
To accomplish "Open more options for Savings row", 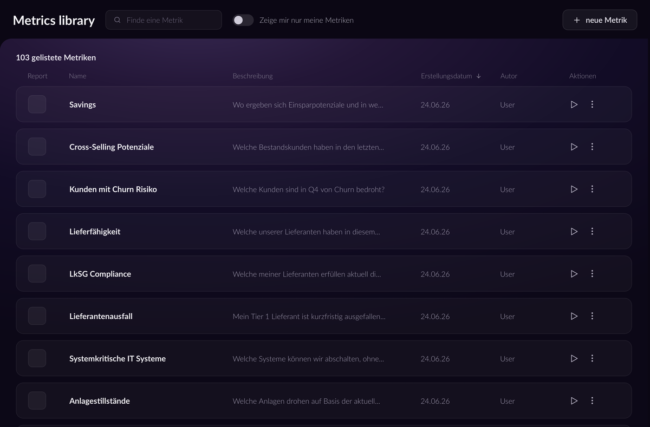I will 592,104.
